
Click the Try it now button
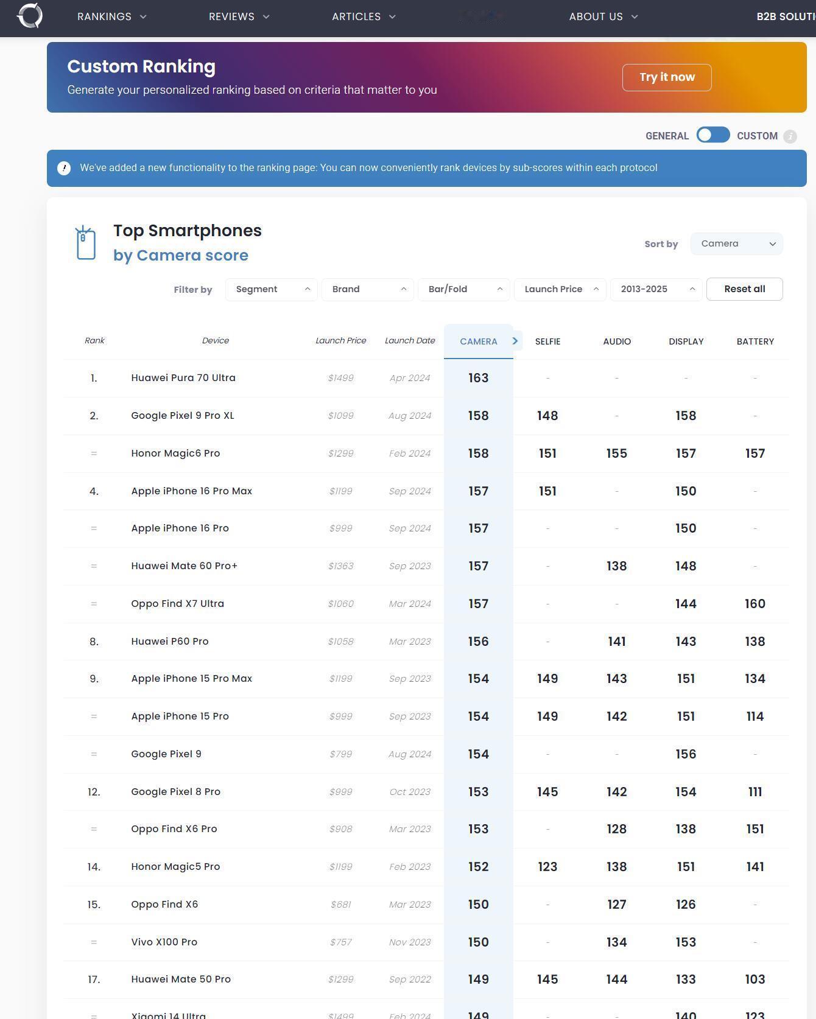[667, 77]
